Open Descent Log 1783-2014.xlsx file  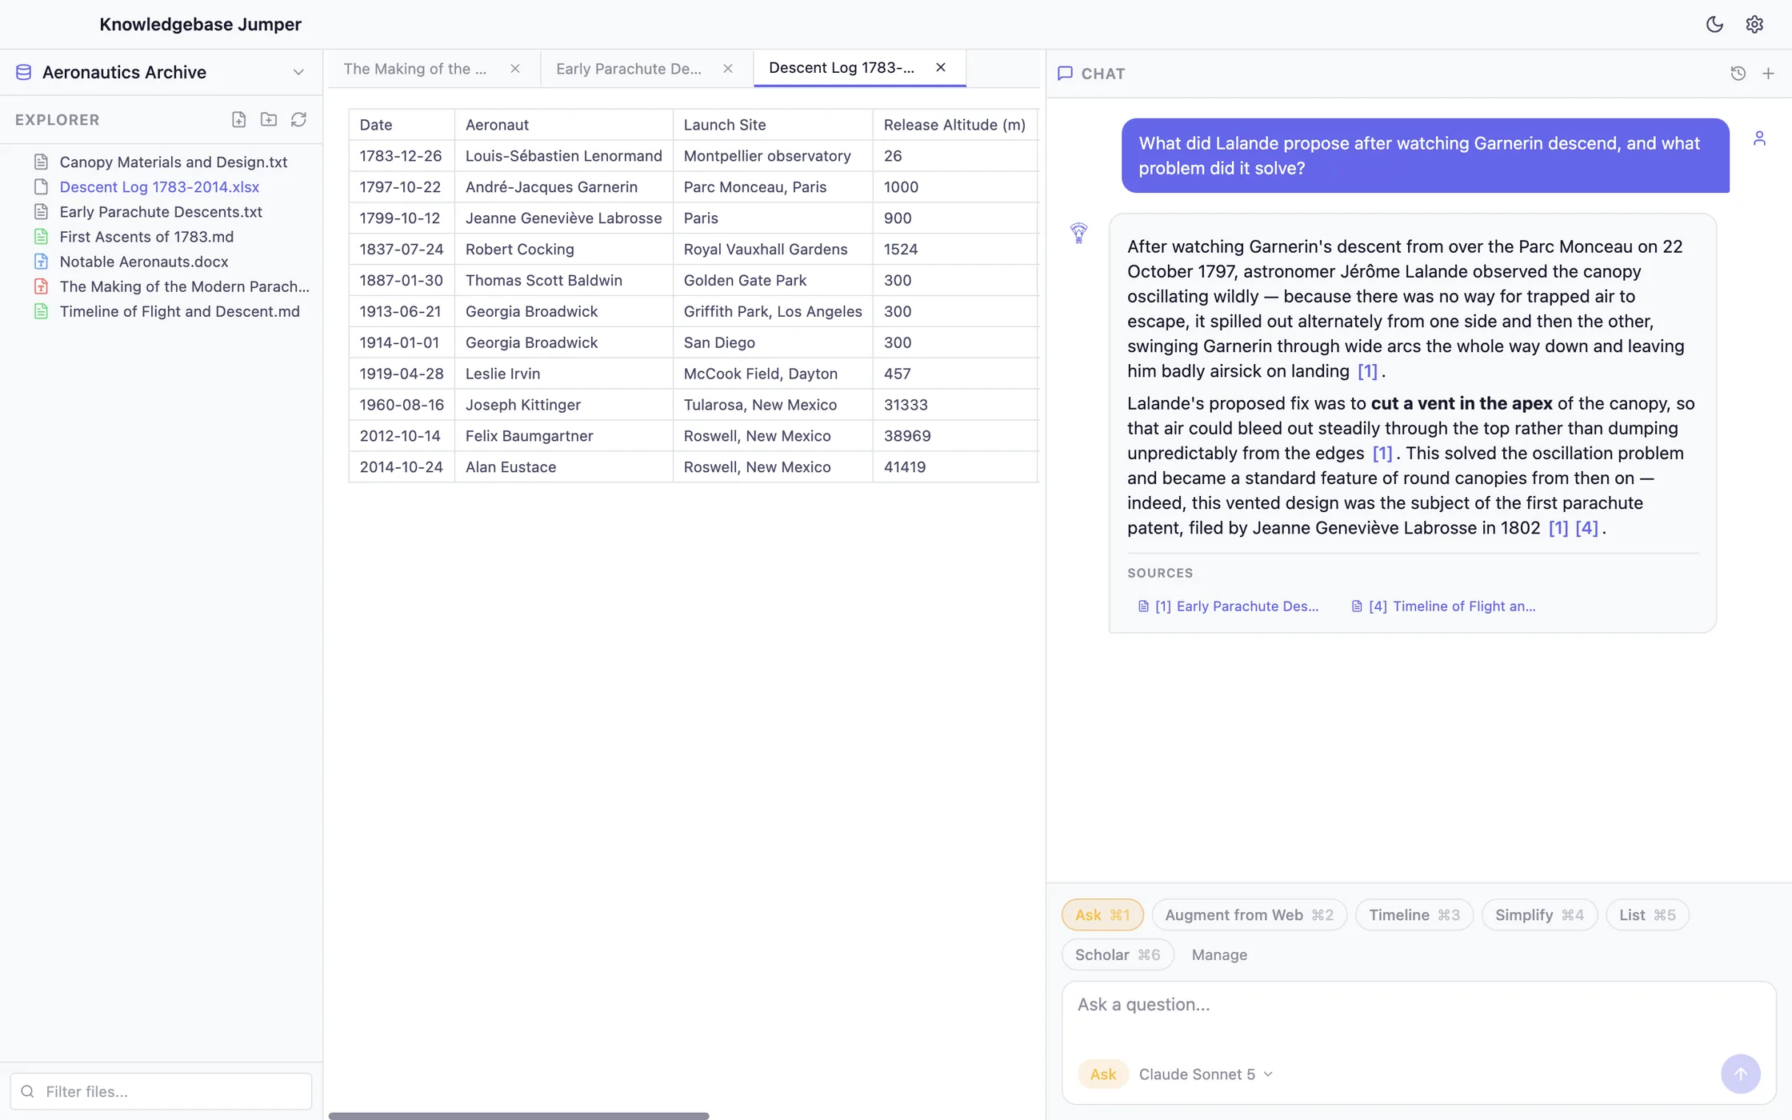click(159, 186)
